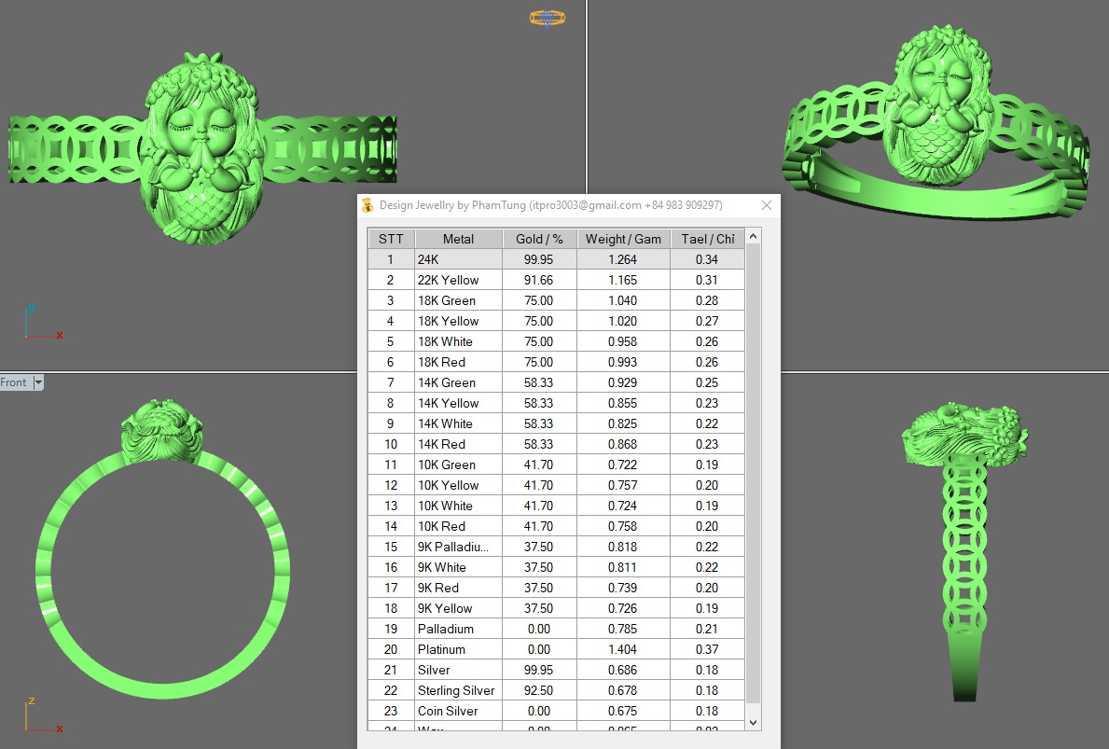Click row number 20 in STT column

pos(391,649)
